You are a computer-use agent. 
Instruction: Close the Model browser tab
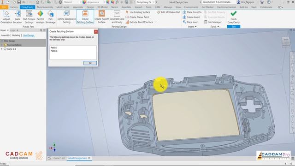pos(8,30)
